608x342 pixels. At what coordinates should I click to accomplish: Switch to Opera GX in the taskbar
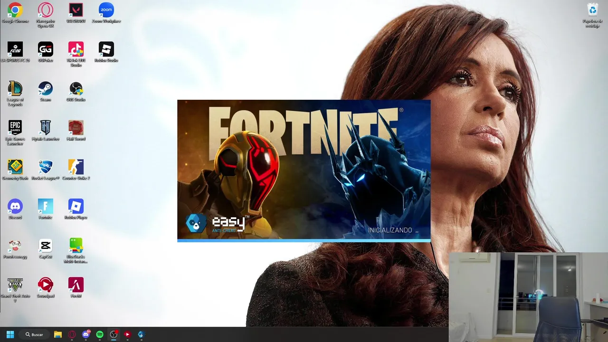click(x=72, y=334)
